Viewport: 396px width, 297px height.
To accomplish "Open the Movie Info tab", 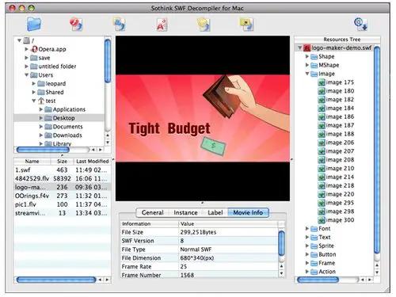I will (x=248, y=213).
